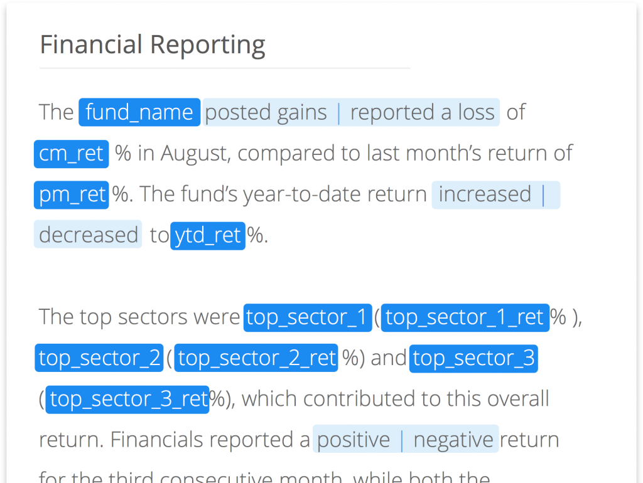This screenshot has width=643, height=483.
Task: Choose the "increased" branch option
Action: (x=485, y=194)
